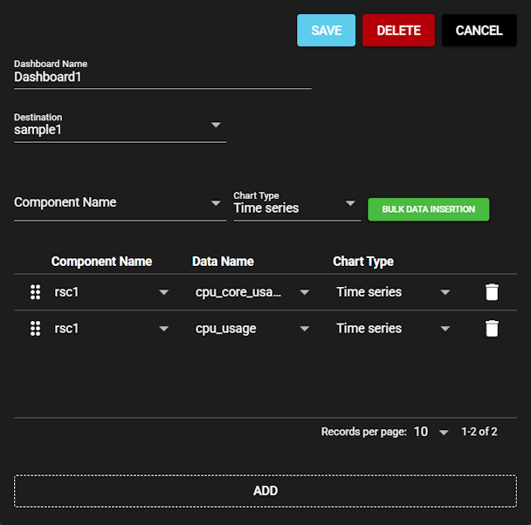
Task: Expand the Component Name filter dropdown
Action: tap(120, 202)
